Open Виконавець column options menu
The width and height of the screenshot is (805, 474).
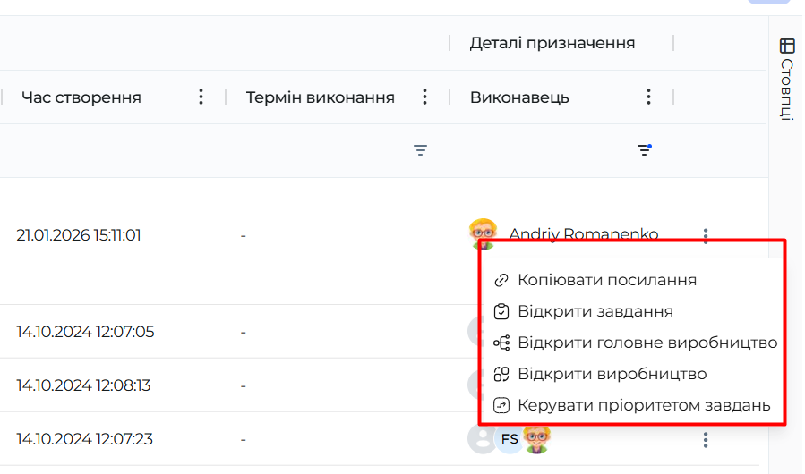[x=649, y=97]
